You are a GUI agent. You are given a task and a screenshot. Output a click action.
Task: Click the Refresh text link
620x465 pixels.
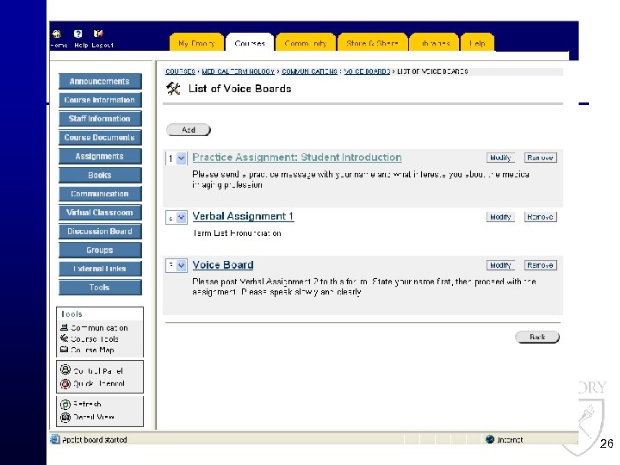(87, 404)
